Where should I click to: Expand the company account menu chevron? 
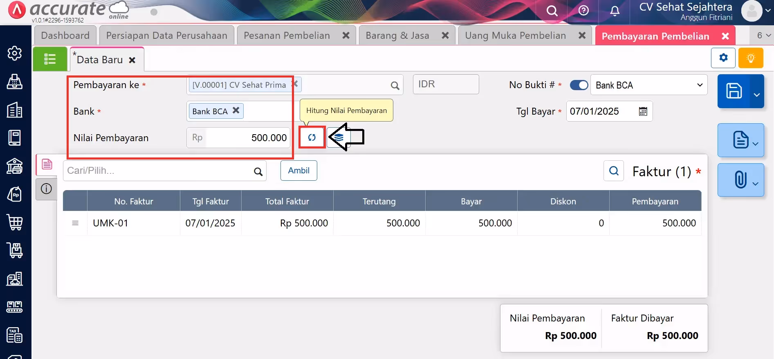(768, 11)
